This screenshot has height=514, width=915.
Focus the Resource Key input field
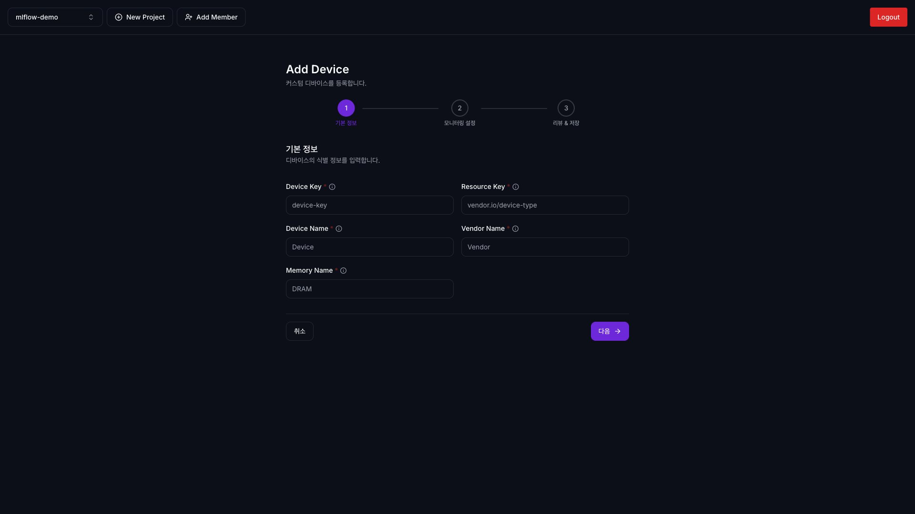click(x=545, y=205)
